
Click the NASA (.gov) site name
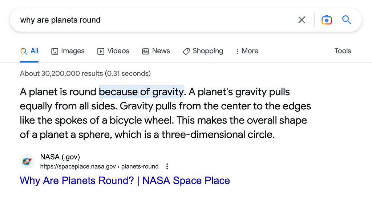tap(60, 157)
